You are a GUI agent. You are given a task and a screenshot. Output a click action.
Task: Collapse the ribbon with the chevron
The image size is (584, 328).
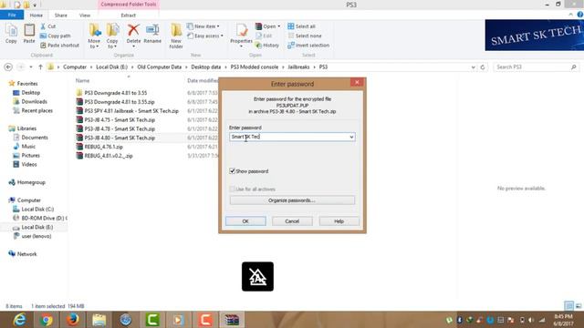pos(570,15)
